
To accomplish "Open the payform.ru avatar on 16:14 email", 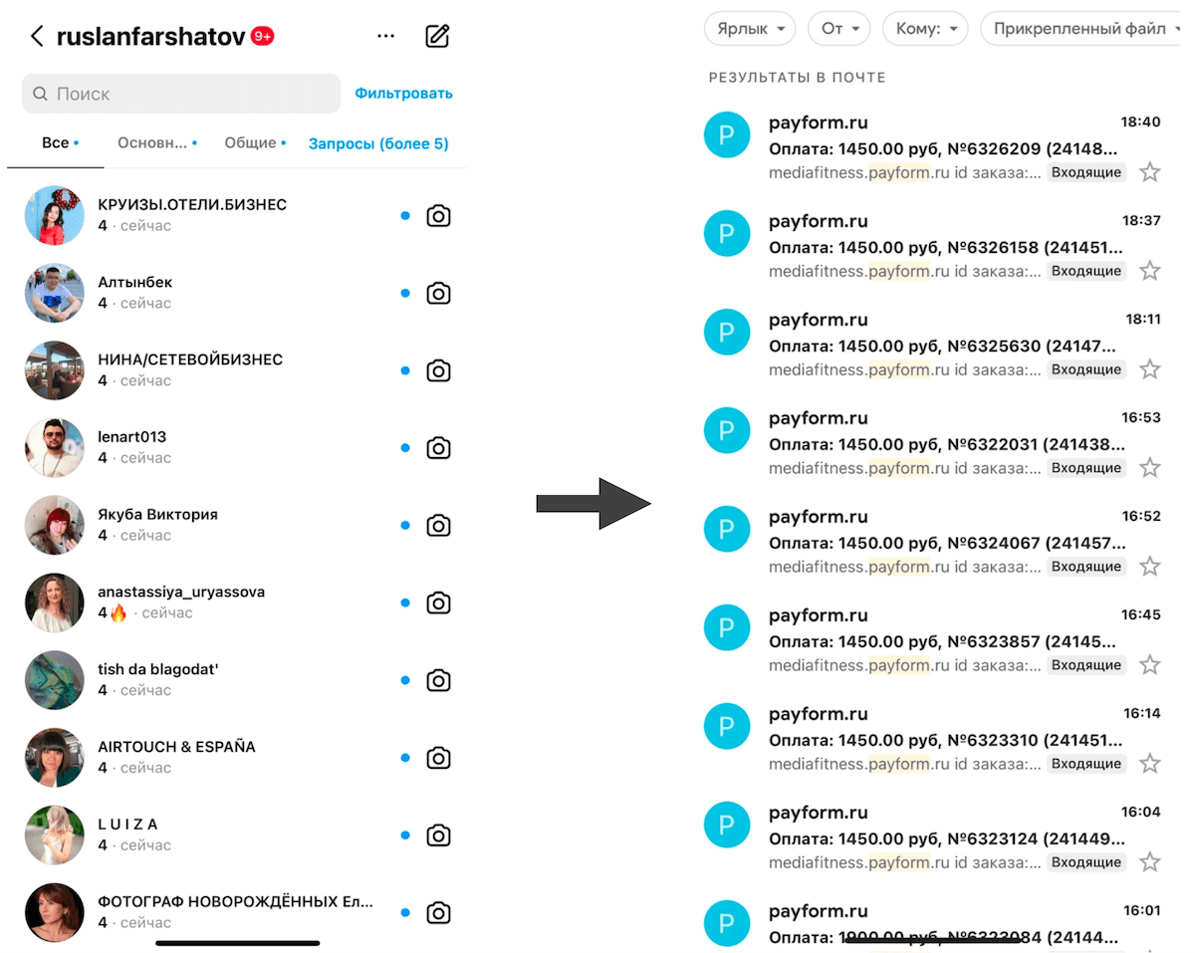I will coord(727,725).
